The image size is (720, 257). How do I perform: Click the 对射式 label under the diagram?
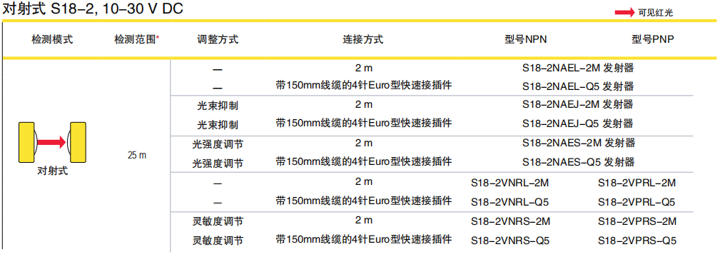(x=52, y=171)
